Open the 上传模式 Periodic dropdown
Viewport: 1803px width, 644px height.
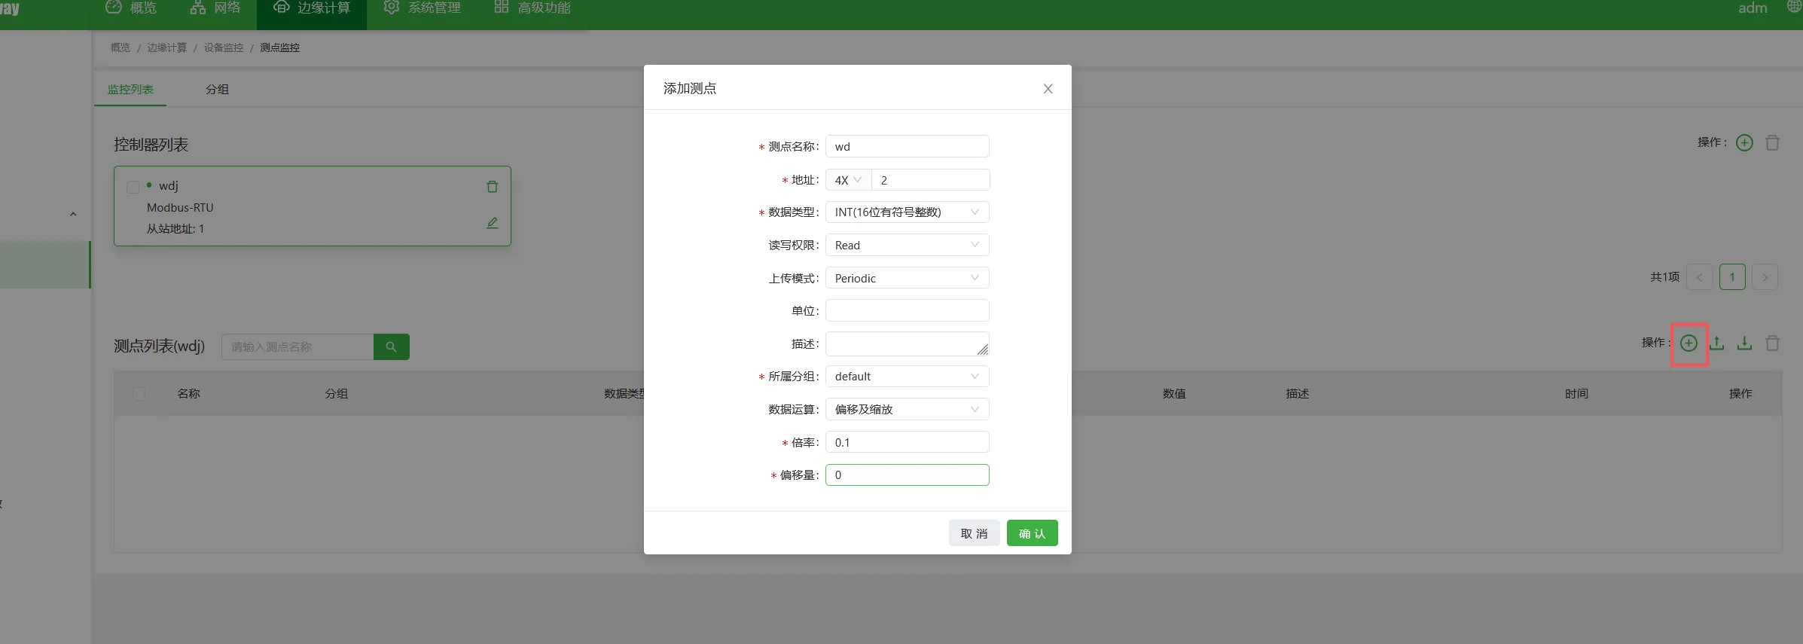908,278
